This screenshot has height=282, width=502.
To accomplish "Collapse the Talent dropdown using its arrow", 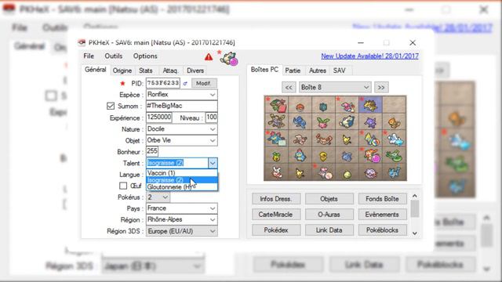I will (213, 163).
